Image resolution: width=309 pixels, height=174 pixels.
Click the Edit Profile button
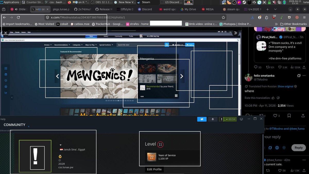(x=154, y=169)
